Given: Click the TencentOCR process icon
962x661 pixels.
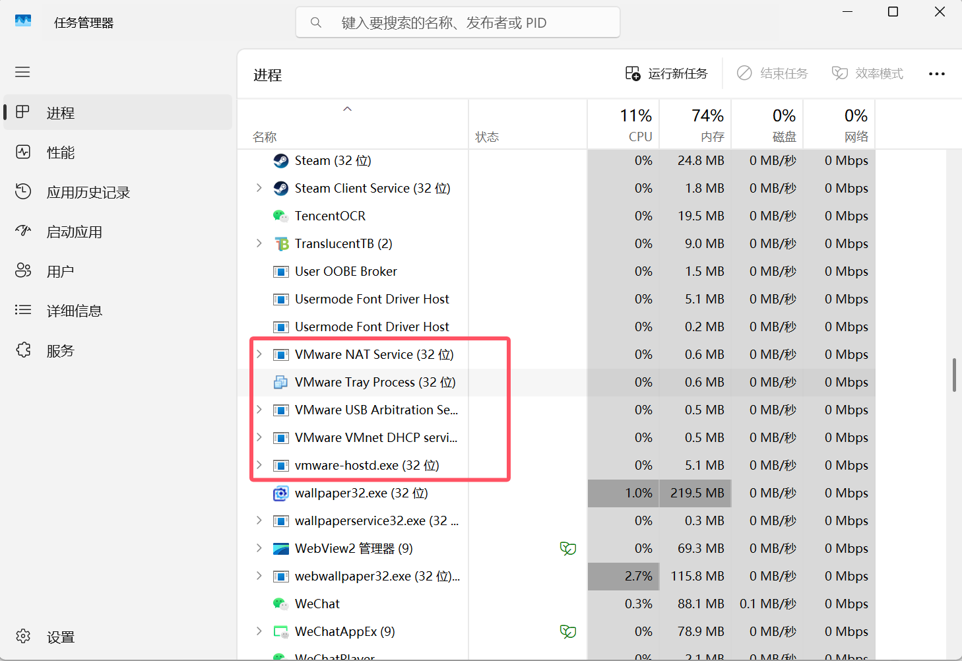Looking at the screenshot, I should (x=281, y=216).
